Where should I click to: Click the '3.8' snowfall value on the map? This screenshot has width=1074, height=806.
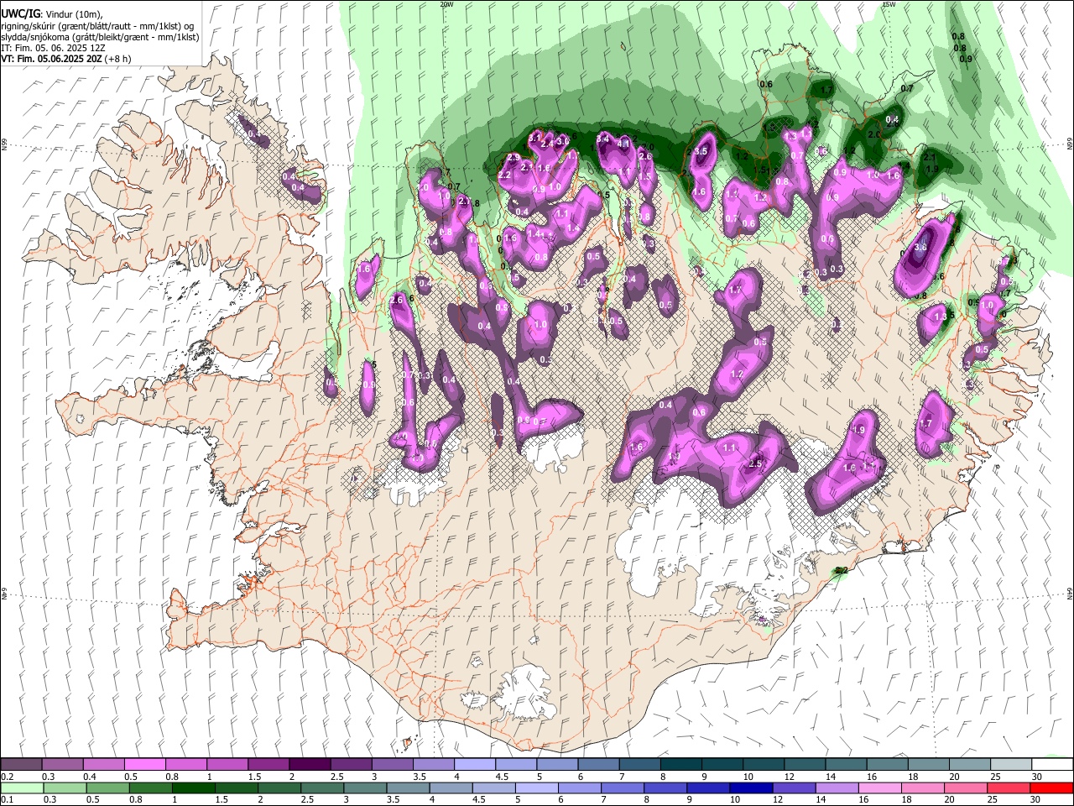920,248
